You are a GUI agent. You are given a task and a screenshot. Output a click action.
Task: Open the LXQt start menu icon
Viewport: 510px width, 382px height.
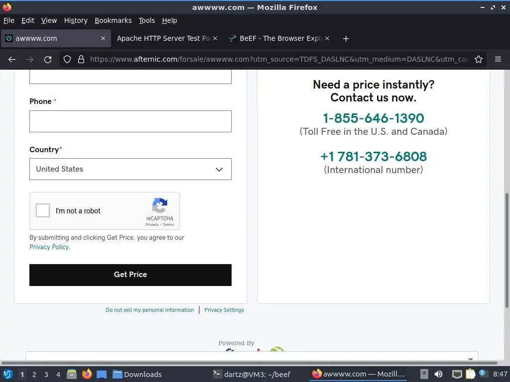coord(8,374)
